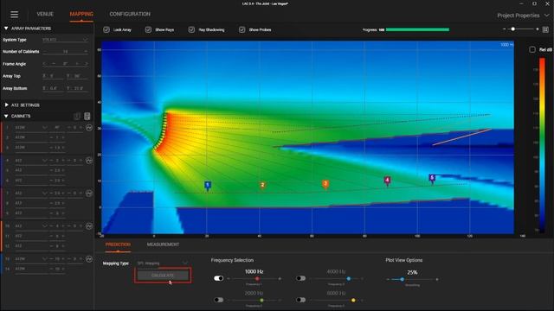Open the Mapping Type dropdown
Viewport: 554px width, 311px height.
163,263
